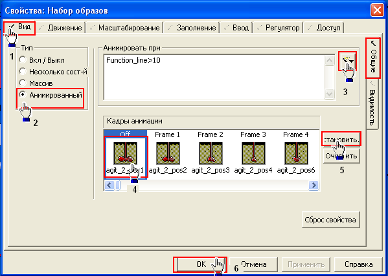Image resolution: width=388 pixels, height=276 pixels.
Task: Close the Свойства: Набор образов dialog
Action: click(377, 10)
